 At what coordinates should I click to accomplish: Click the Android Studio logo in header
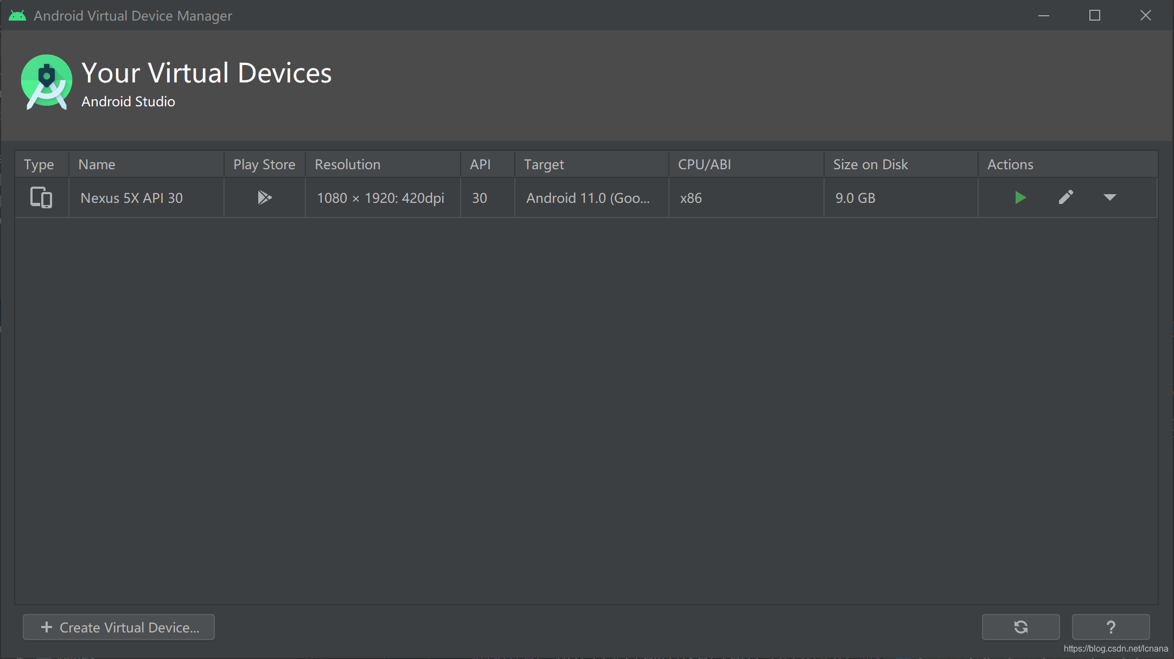click(47, 82)
